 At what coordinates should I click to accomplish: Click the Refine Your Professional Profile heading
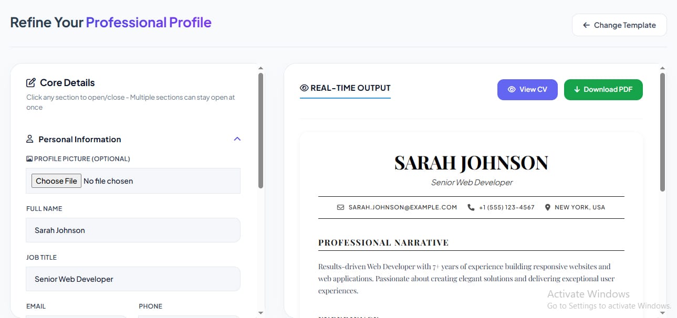pyautogui.click(x=111, y=23)
